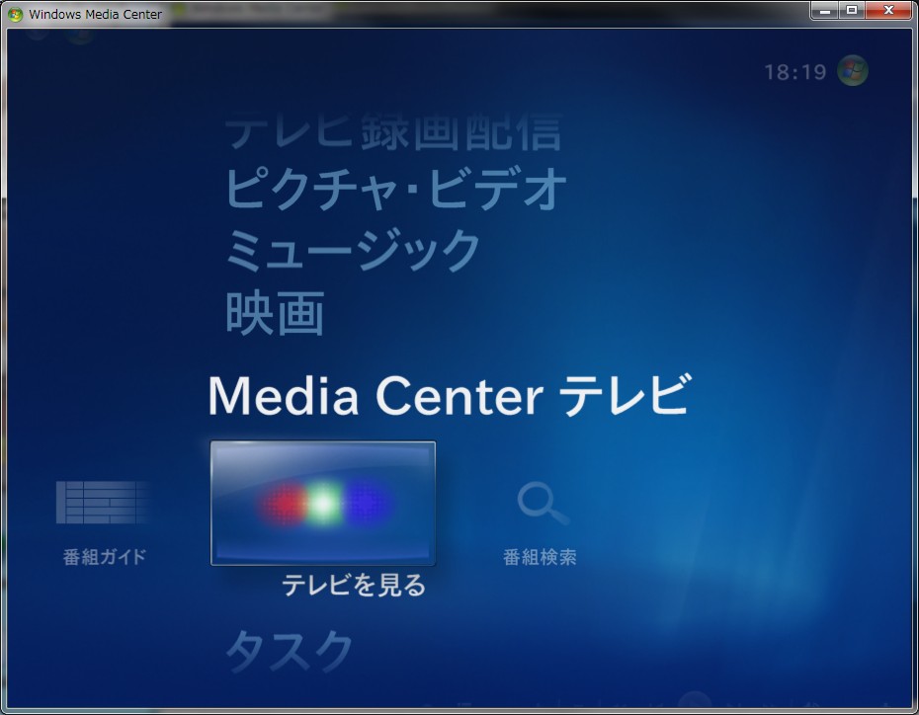Select the テレビ録画配信 menu item
919x715 pixels.
click(x=393, y=132)
